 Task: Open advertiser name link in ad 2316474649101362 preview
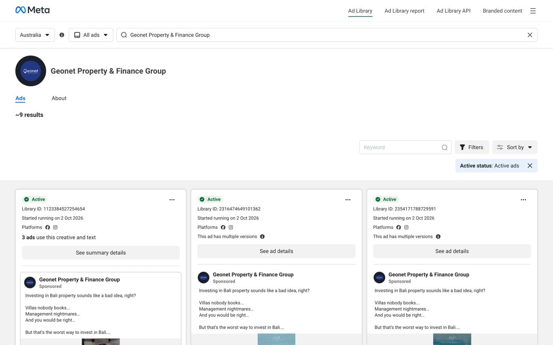(253, 274)
